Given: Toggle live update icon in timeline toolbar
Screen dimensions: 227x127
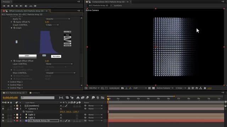Looking at the screenshot, I should click(x=67, y=98).
